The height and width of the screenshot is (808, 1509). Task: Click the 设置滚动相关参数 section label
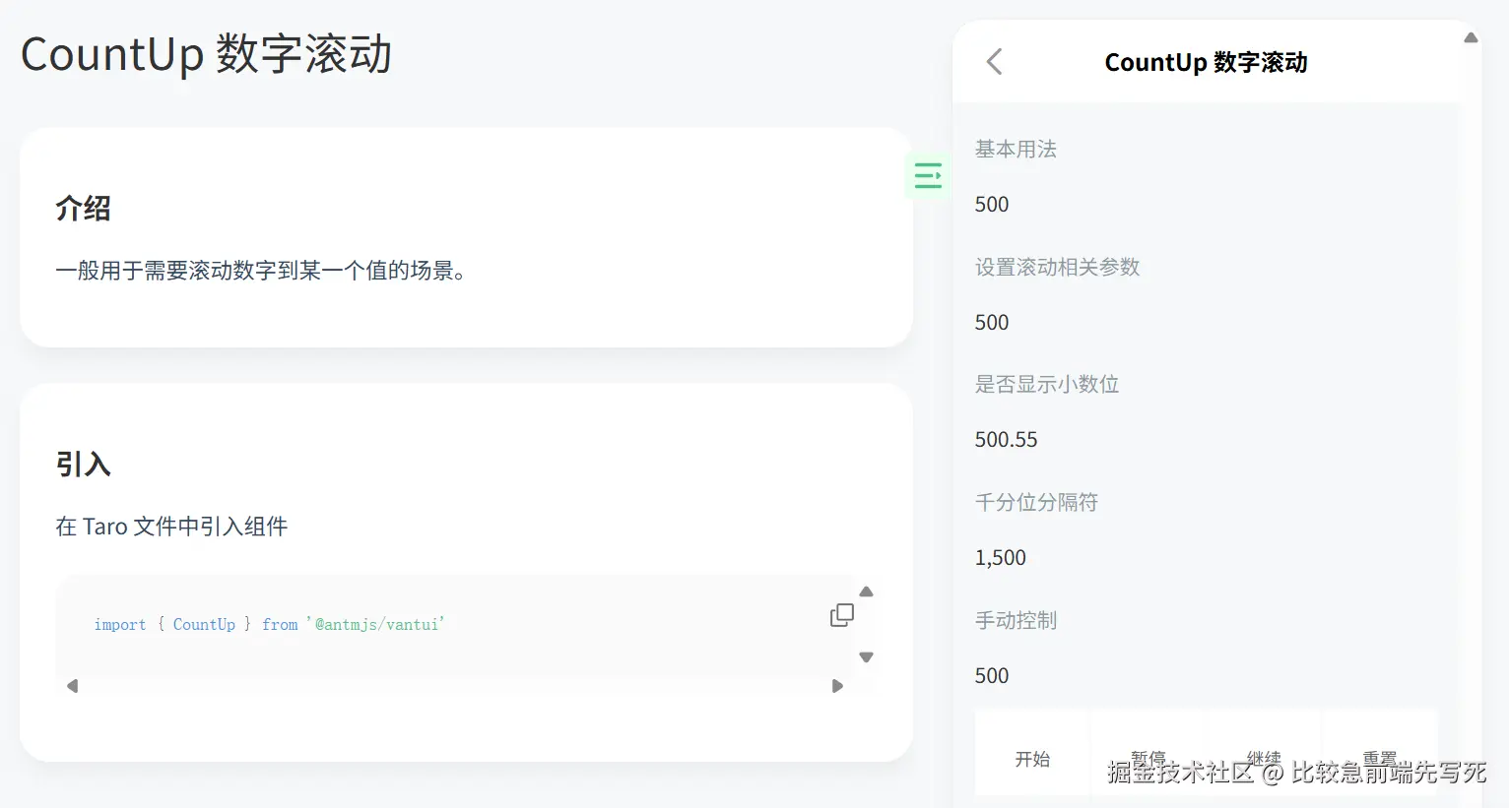(1057, 267)
